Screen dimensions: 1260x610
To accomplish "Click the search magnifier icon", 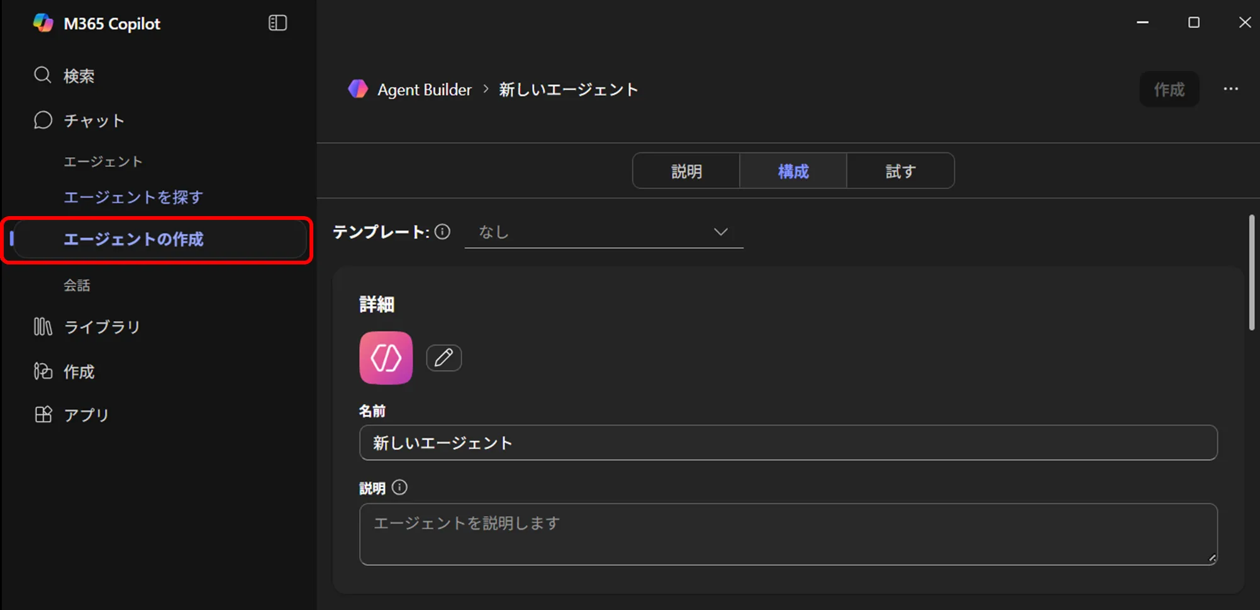I will point(43,75).
